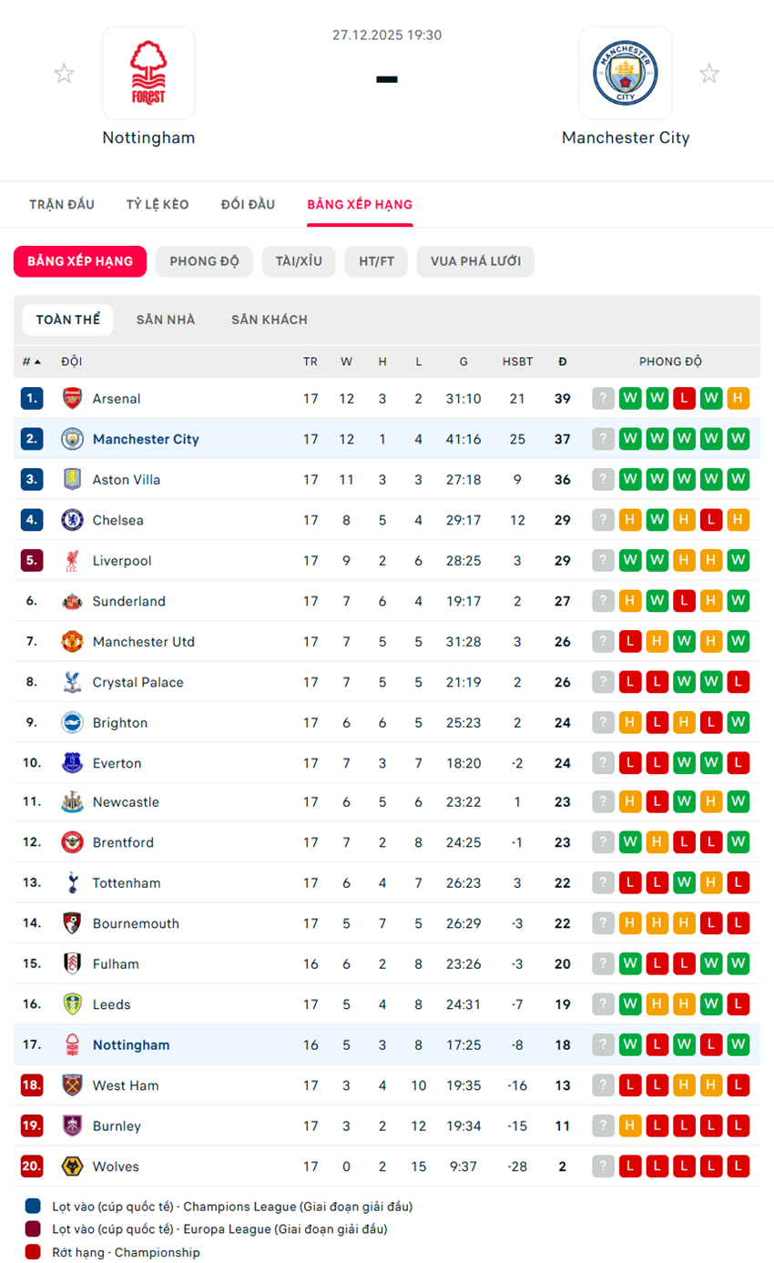Click the Chelsea badge in standings

click(x=72, y=520)
